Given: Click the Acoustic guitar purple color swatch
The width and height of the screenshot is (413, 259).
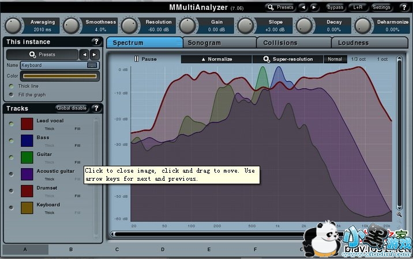Looking at the screenshot, I should 27,174.
